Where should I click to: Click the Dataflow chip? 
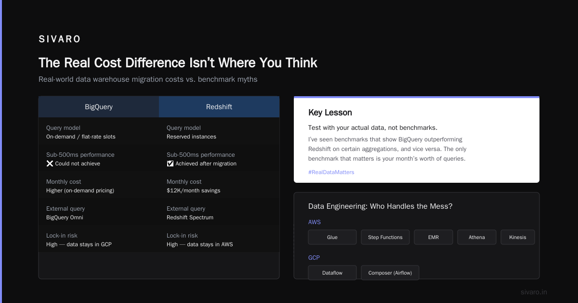point(332,273)
